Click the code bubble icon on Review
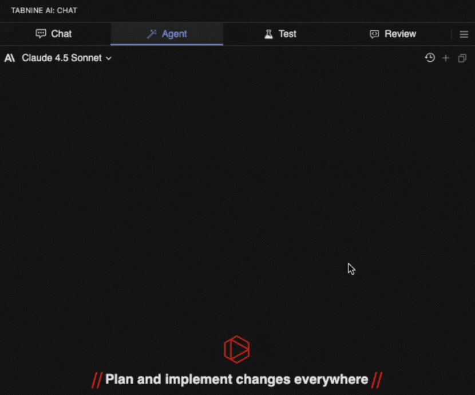The height and width of the screenshot is (395, 475). tap(374, 34)
